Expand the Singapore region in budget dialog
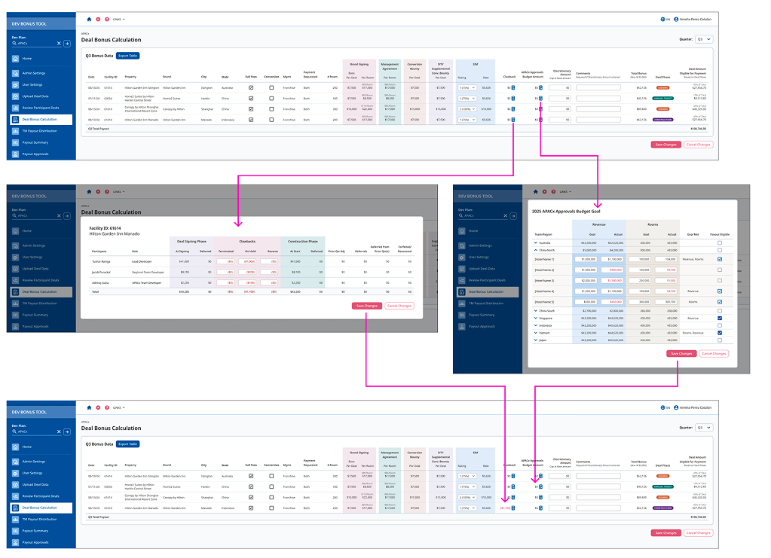 [535, 319]
